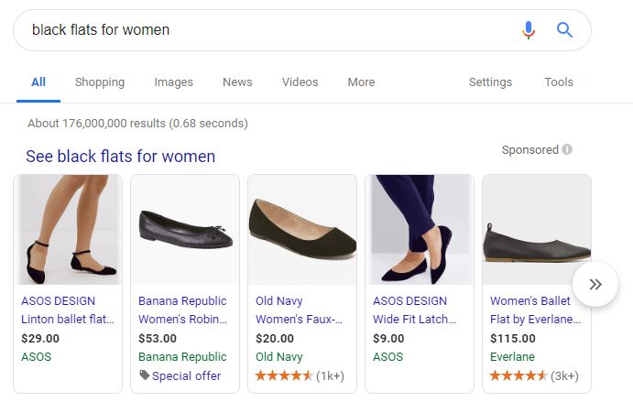Open Banana Republic Women's Robin product link
The width and height of the screenshot is (633, 413).
tap(182, 310)
